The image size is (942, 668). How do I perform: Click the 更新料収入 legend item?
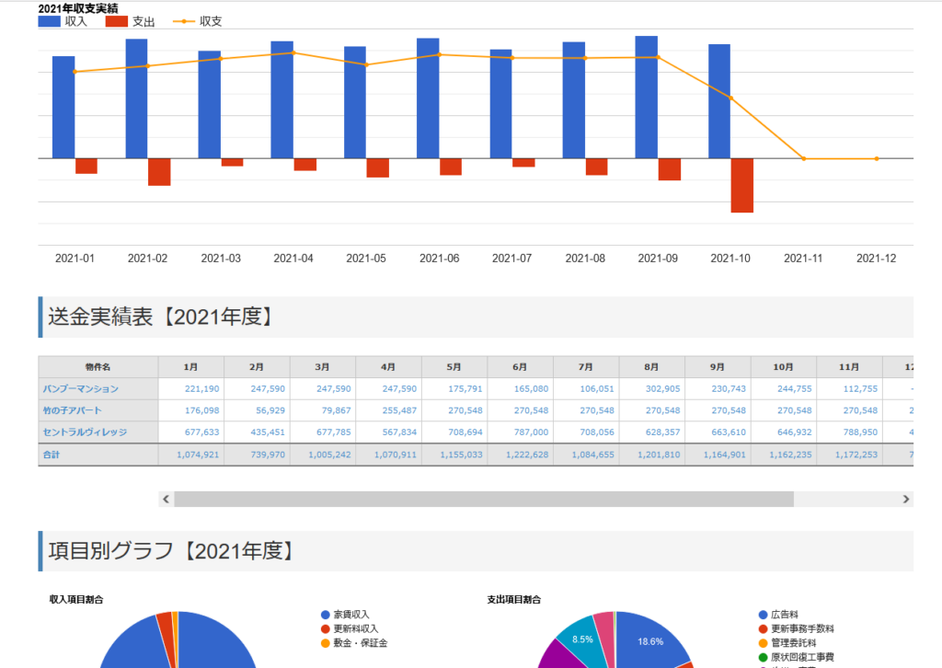350,629
